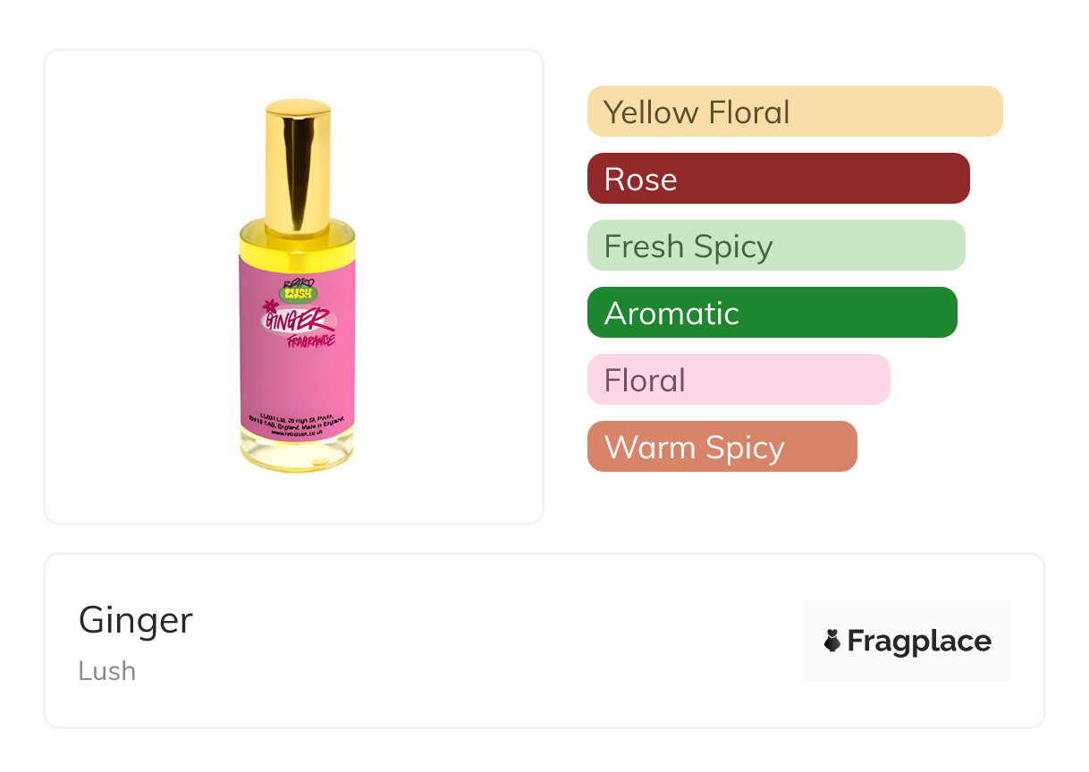Viewport: 1089px width, 772px height.
Task: Click the 'Fragrance' word on the bottle label
Action: tap(310, 340)
